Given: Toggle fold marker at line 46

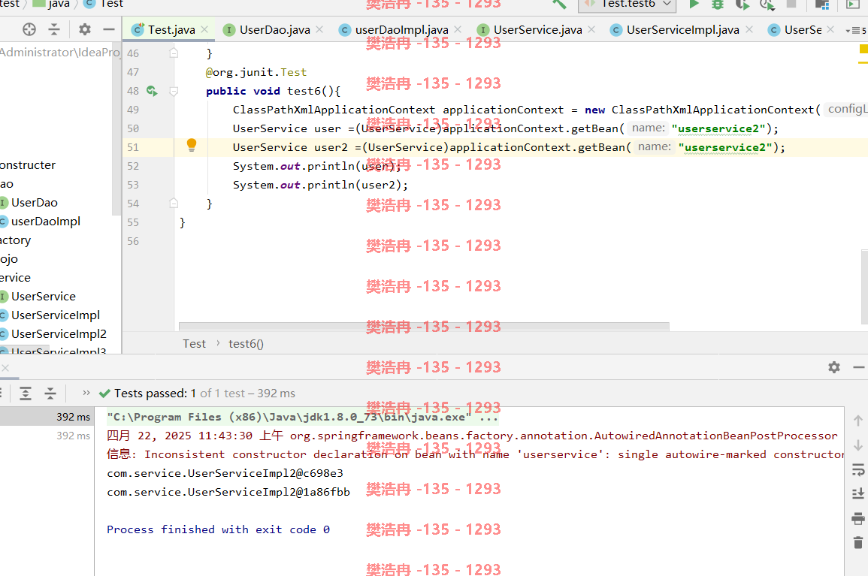Looking at the screenshot, I should tap(174, 53).
